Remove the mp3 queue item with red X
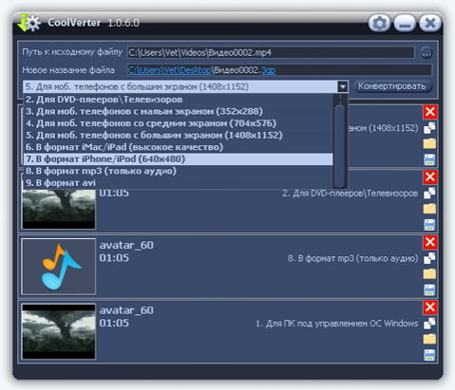455x390 pixels. coord(430,242)
